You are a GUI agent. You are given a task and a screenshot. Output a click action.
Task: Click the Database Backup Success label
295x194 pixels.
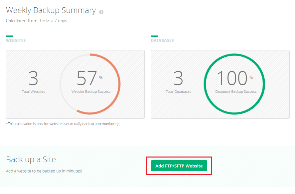(x=236, y=92)
